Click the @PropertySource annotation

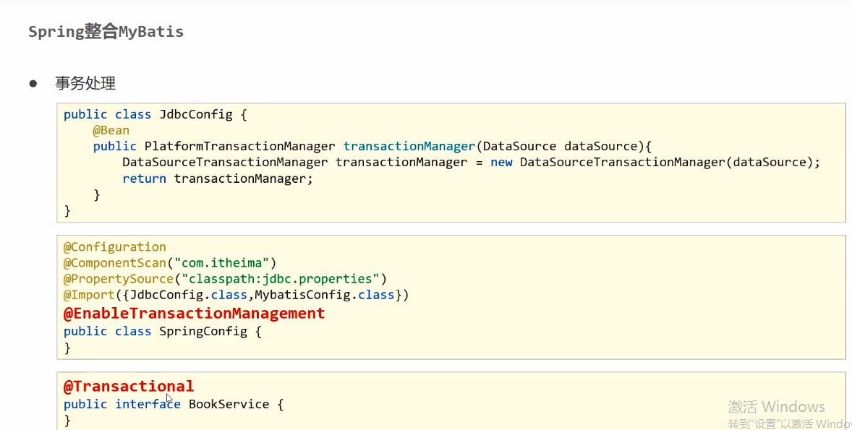pyautogui.click(x=119, y=279)
